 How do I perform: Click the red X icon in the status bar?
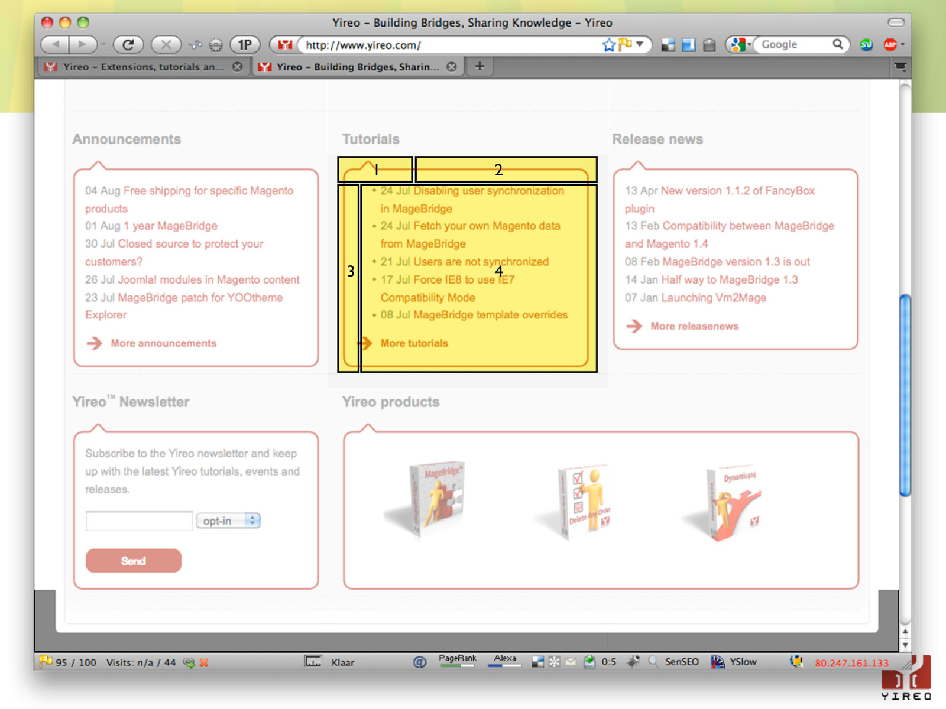pyautogui.click(x=204, y=662)
